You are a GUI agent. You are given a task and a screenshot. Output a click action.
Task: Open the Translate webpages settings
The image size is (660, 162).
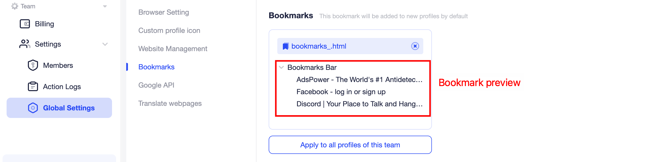(170, 103)
